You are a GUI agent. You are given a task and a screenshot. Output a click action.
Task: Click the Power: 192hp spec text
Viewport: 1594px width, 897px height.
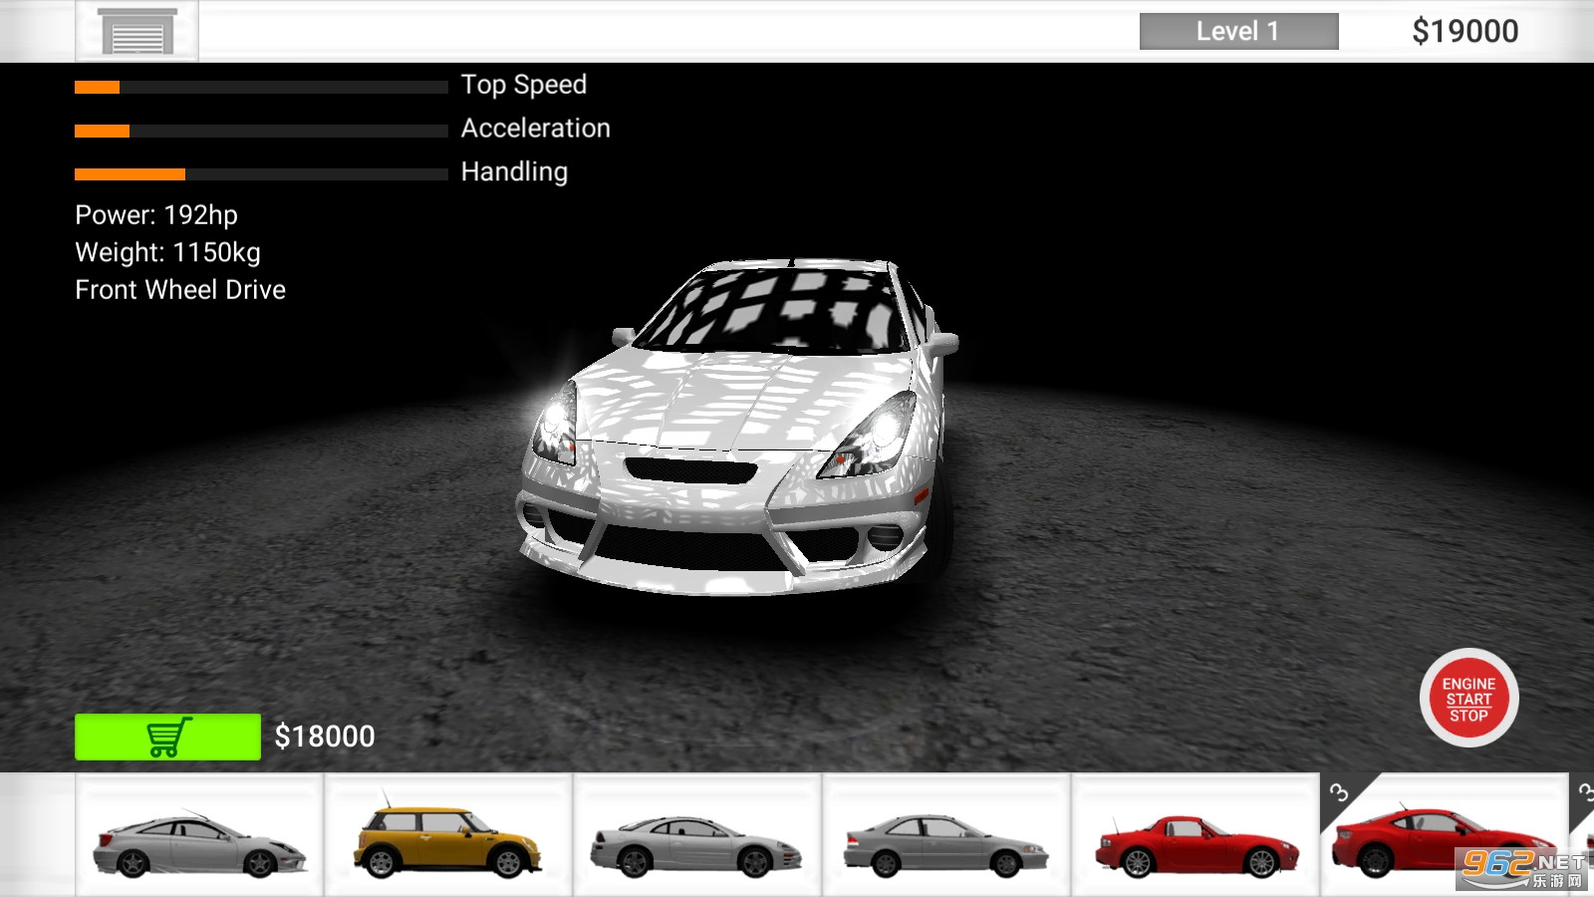(156, 215)
